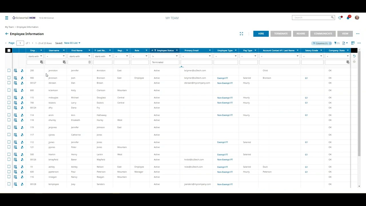The image size is (366, 206).
Task: Remove the Columns (1) filter chip
Action: 330,43
